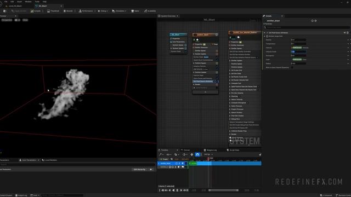This screenshot has width=351, height=197.
Task: Switch to the Script Stats tab
Action: click(233, 150)
